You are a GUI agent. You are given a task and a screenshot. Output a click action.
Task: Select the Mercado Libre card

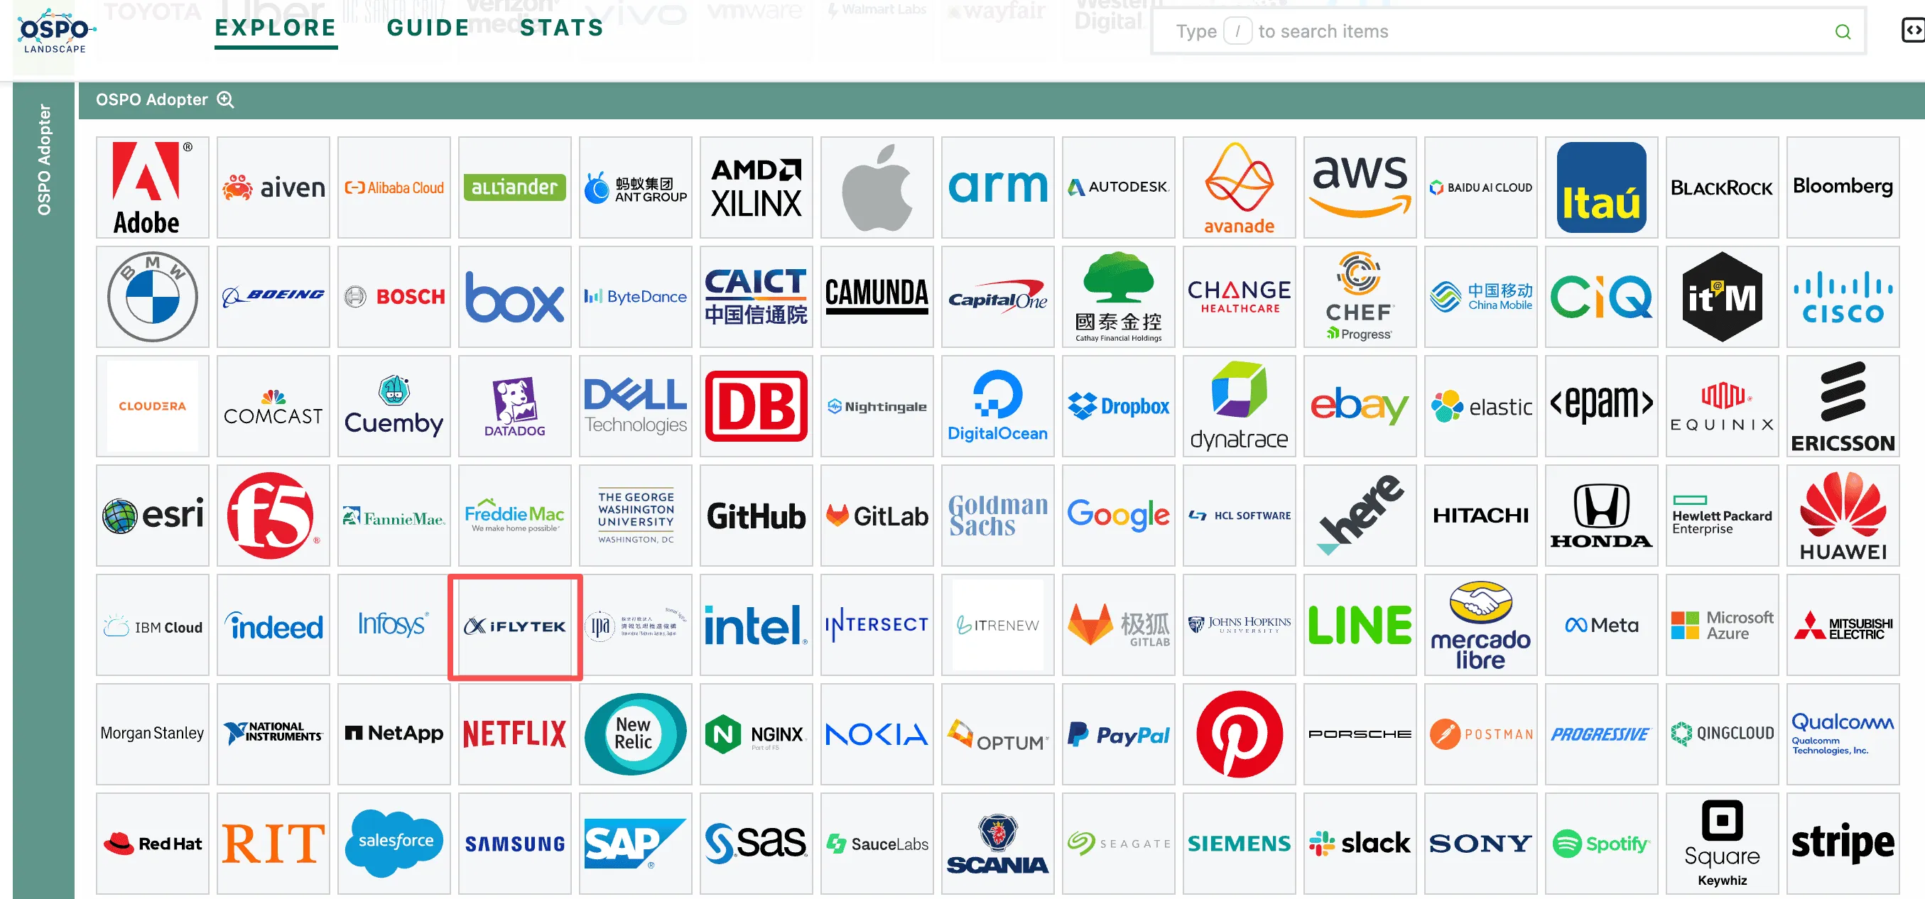click(1480, 625)
